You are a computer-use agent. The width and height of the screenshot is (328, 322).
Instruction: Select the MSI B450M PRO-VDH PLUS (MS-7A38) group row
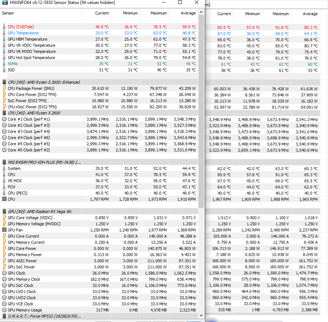coord(99,162)
